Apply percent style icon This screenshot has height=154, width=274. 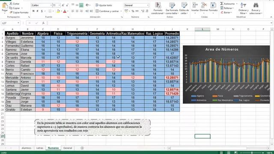coord(133,11)
